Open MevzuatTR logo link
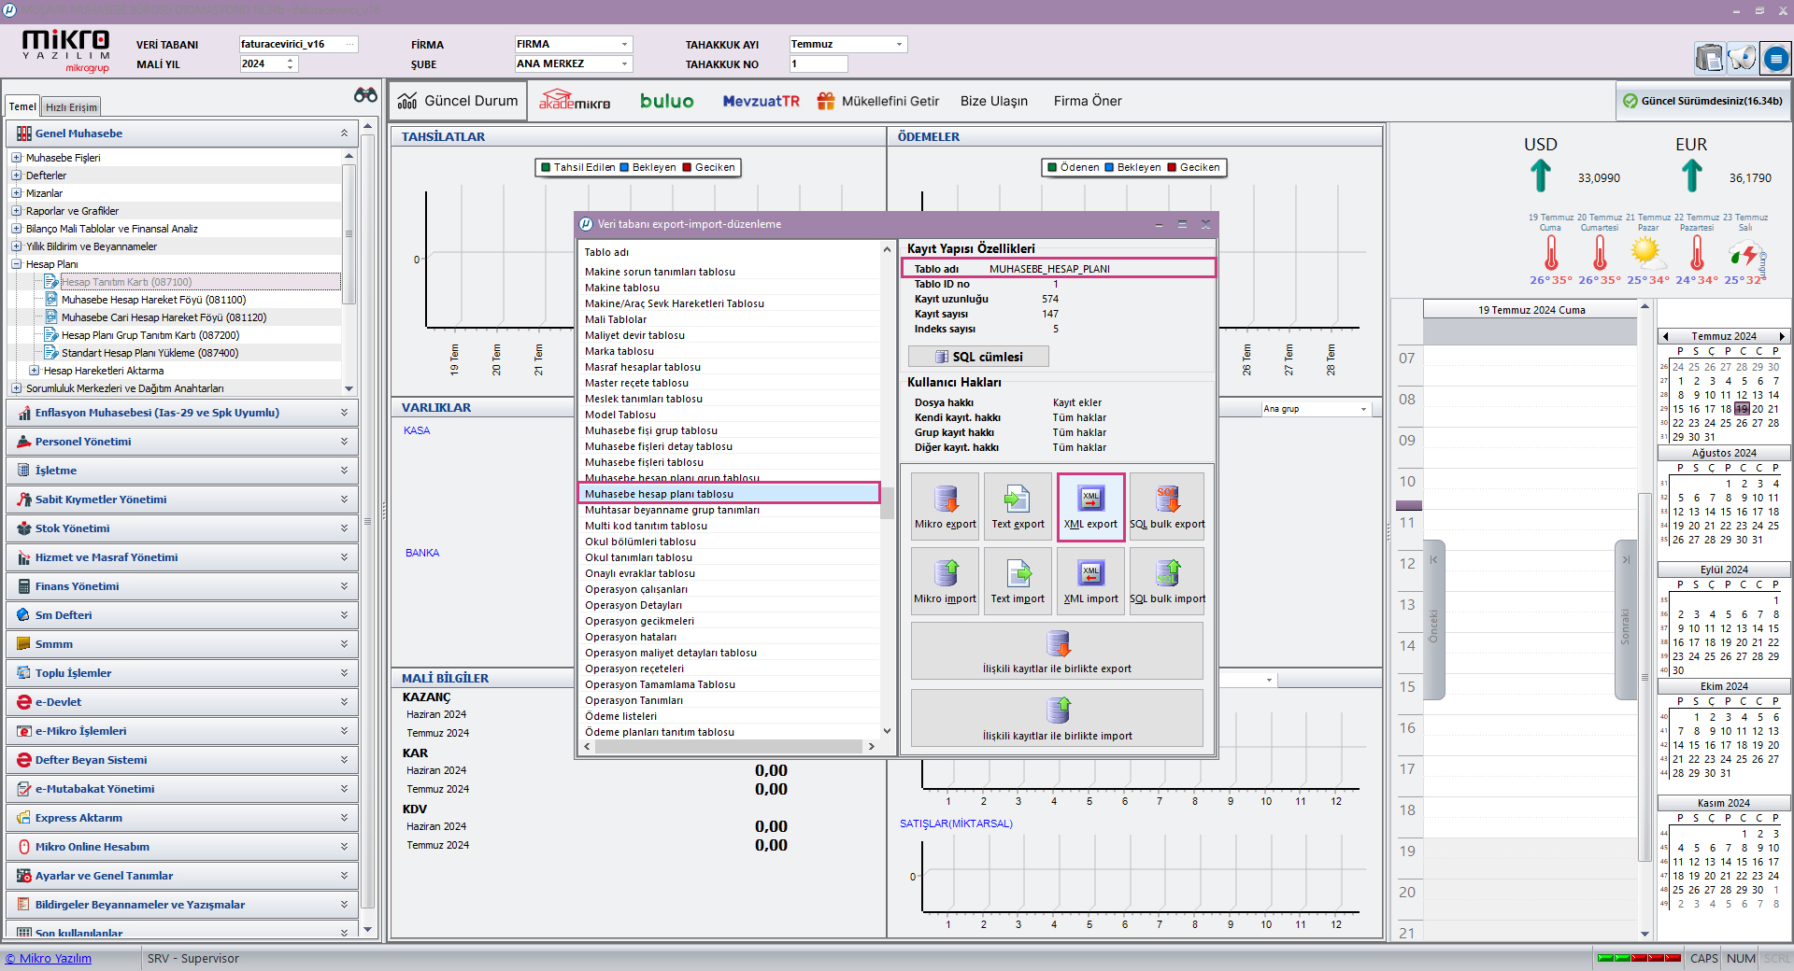The height and width of the screenshot is (971, 1794). [761, 101]
